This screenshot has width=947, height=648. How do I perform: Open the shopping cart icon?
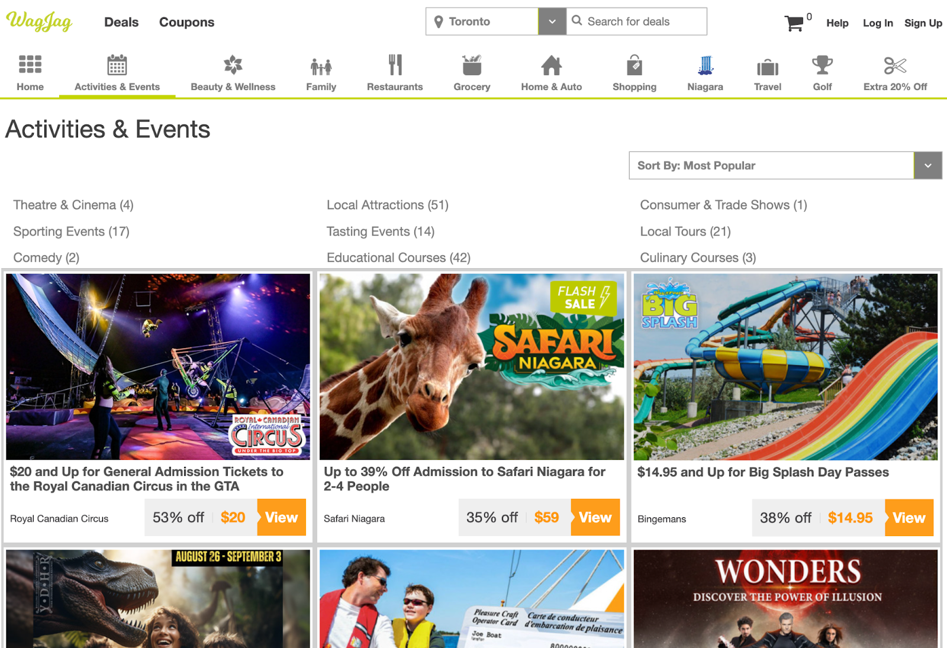tap(794, 23)
